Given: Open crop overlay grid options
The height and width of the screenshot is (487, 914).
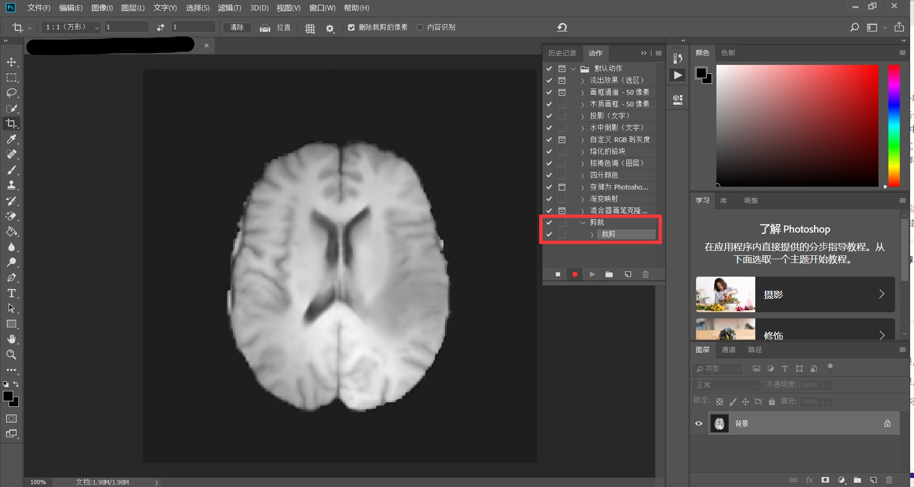Looking at the screenshot, I should click(x=310, y=28).
